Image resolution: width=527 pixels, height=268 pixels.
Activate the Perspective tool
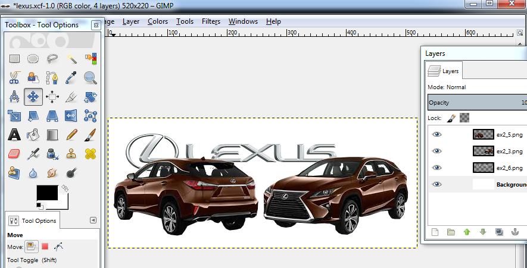pyautogui.click(x=52, y=116)
